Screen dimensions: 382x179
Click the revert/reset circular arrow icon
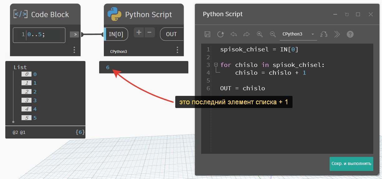220,34
